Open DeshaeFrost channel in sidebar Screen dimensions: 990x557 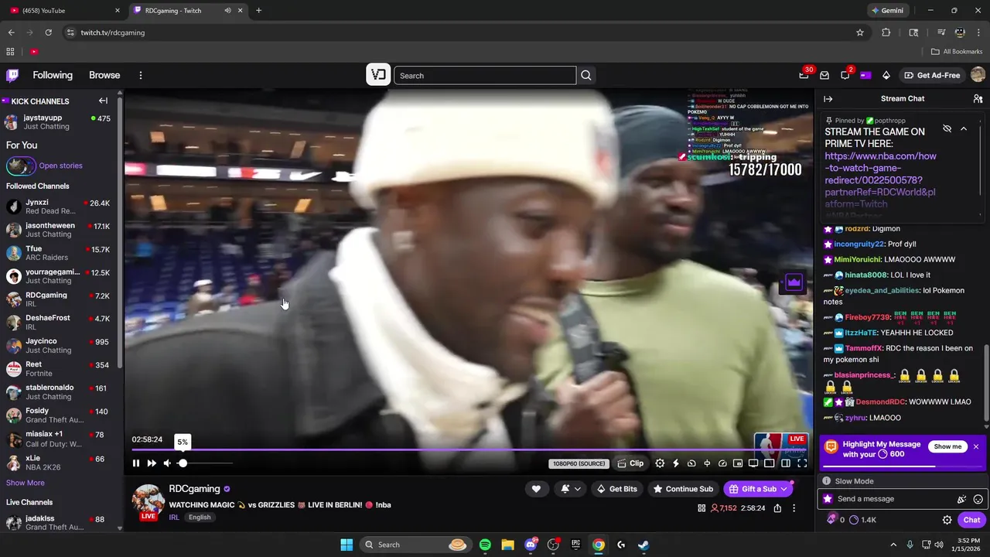60,322
